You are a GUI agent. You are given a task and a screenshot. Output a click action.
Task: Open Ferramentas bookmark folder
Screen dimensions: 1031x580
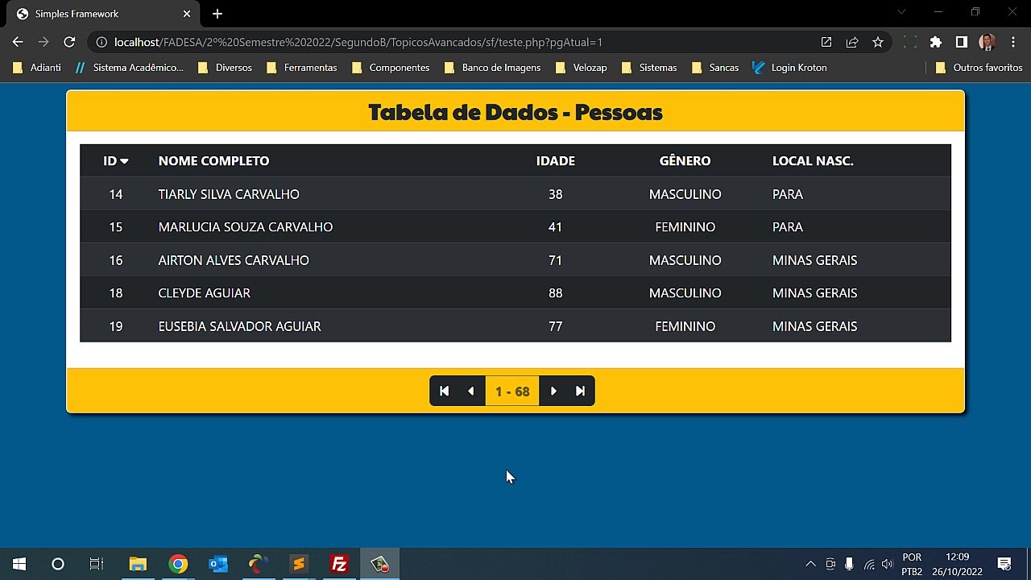[301, 68]
